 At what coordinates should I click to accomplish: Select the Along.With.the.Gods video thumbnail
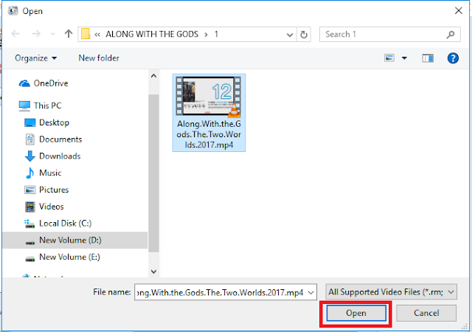coord(209,97)
